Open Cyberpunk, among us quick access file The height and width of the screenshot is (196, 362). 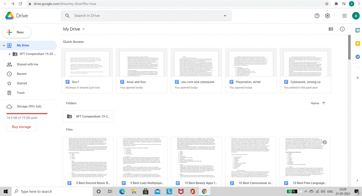coord(305,71)
